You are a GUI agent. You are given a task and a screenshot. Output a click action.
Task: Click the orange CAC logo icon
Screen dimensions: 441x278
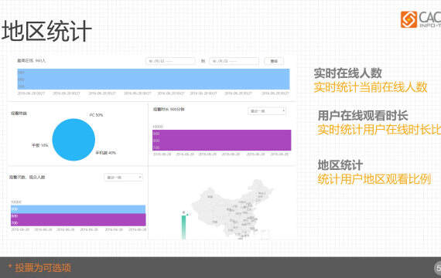click(409, 19)
